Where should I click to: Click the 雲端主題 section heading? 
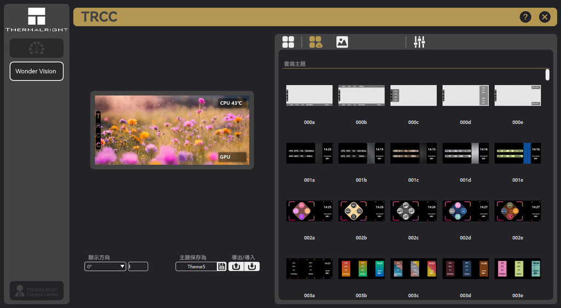pos(294,64)
